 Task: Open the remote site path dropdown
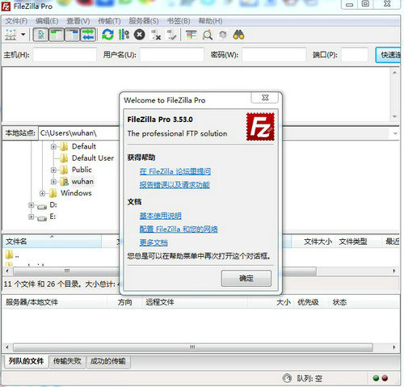click(x=395, y=133)
